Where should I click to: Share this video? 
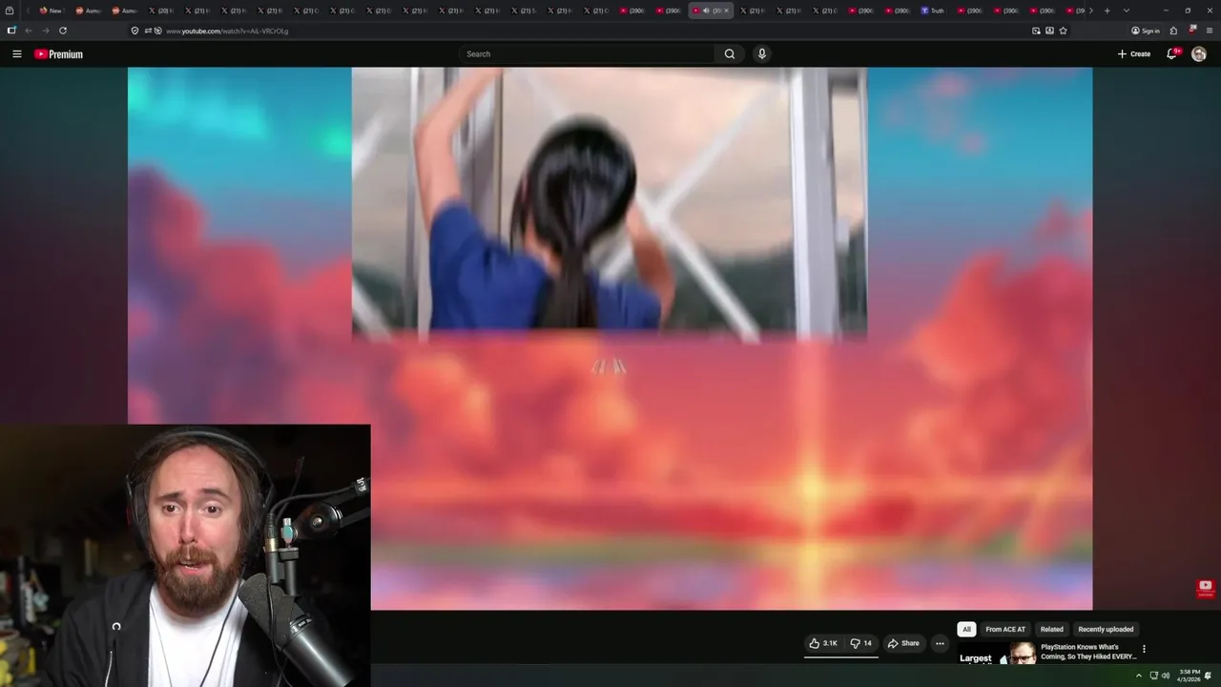pyautogui.click(x=903, y=643)
